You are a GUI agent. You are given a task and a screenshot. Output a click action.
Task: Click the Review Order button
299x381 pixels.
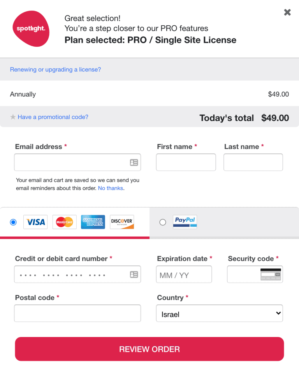[x=149, y=349]
